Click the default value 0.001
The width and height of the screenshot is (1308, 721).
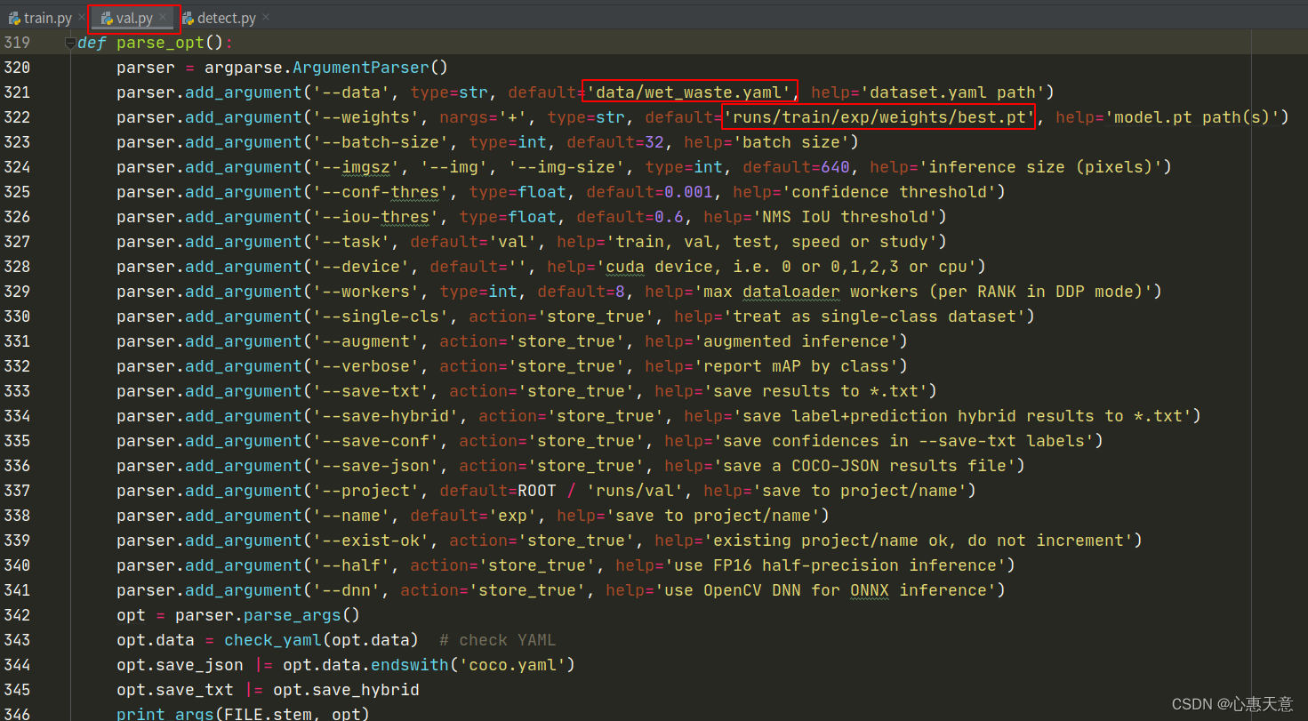coord(689,192)
